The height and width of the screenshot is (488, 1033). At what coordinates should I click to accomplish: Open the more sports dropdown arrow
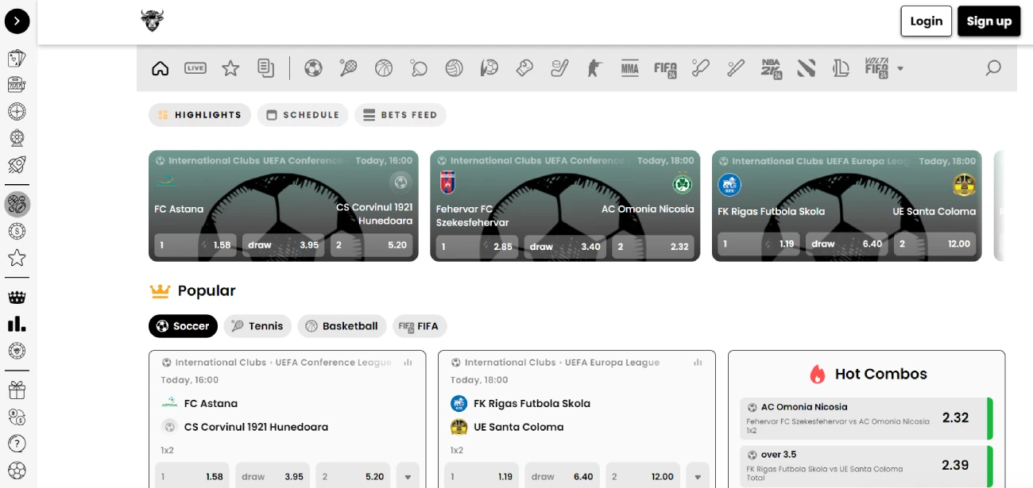pyautogui.click(x=900, y=69)
